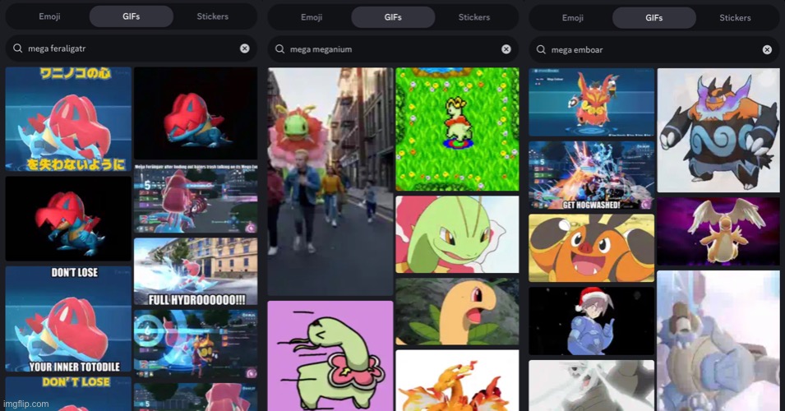Clear the 'mega feraligatr' search text

(244, 48)
